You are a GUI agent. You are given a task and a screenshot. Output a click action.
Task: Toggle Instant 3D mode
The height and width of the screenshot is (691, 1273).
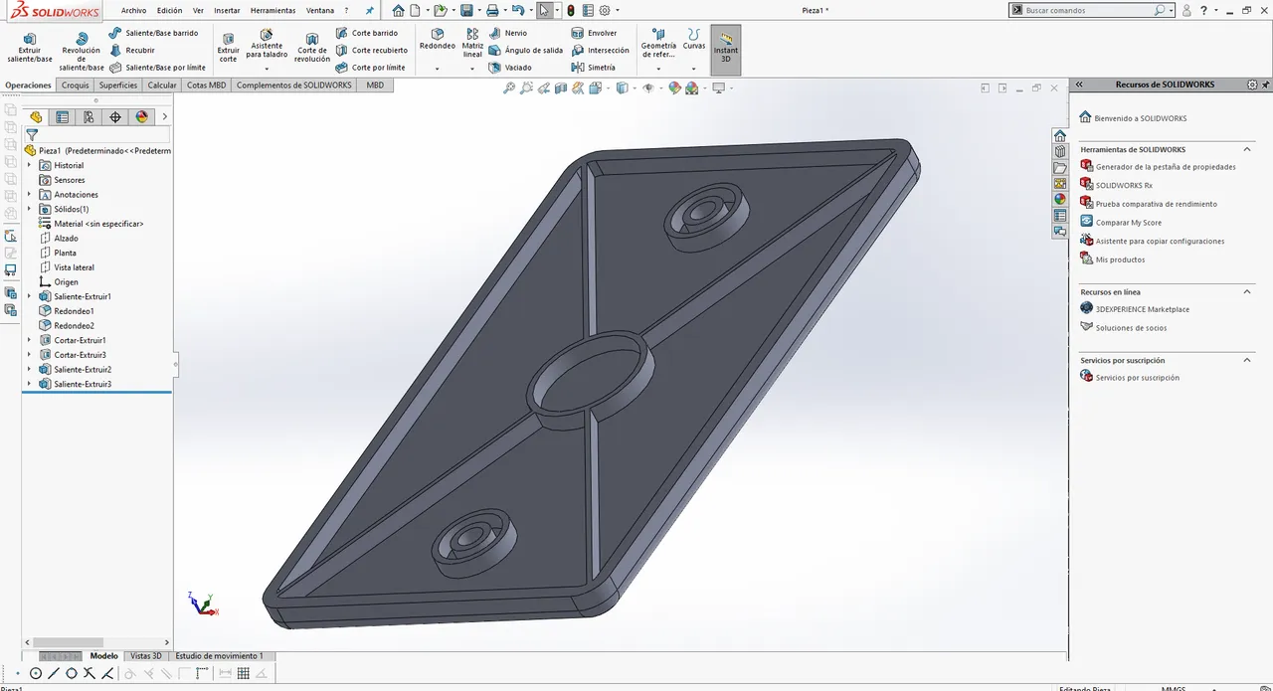(x=726, y=49)
